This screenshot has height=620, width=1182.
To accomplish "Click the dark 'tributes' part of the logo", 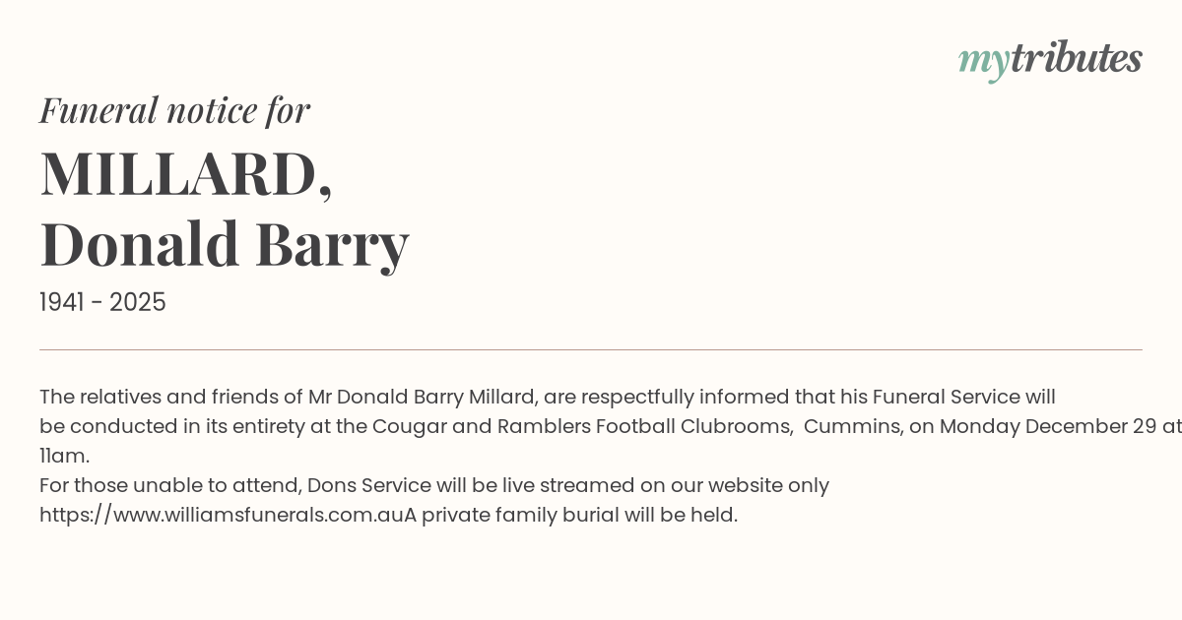I will [x=1076, y=59].
